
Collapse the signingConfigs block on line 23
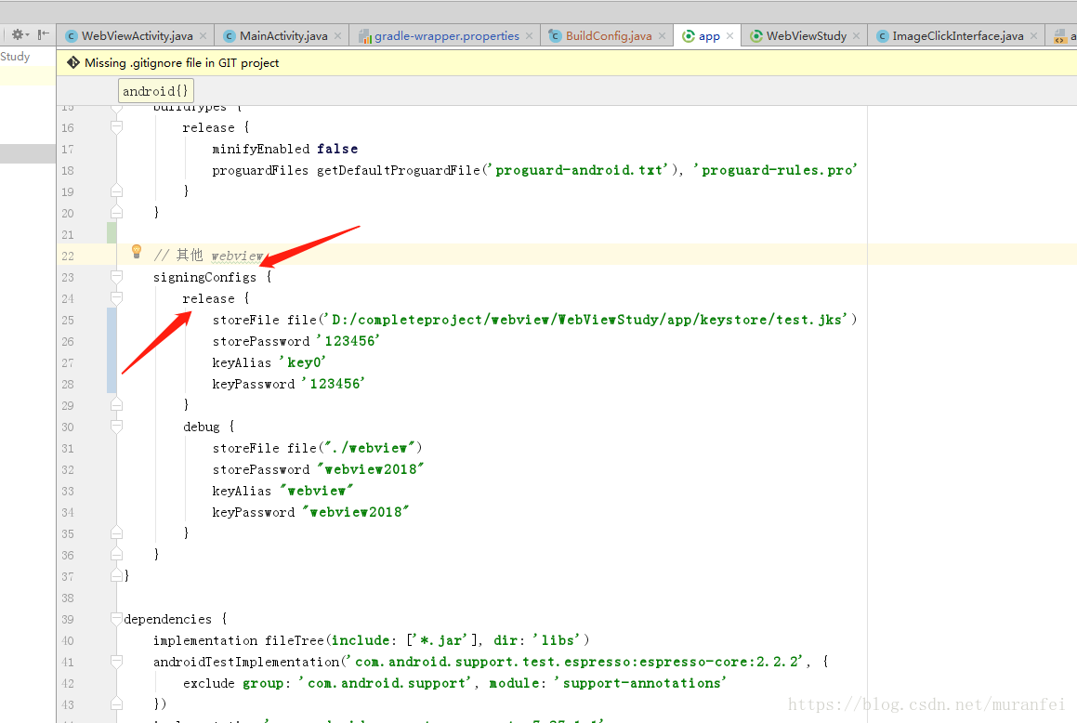pyautogui.click(x=117, y=277)
